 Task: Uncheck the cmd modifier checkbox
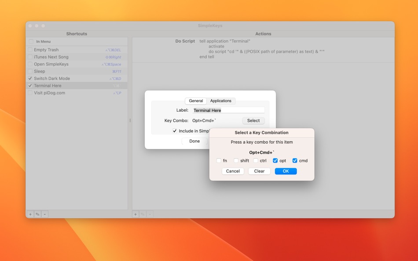click(295, 160)
